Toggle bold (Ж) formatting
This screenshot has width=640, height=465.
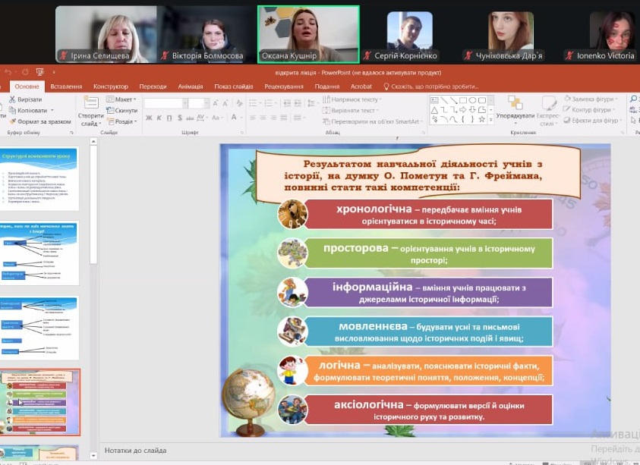[149, 118]
